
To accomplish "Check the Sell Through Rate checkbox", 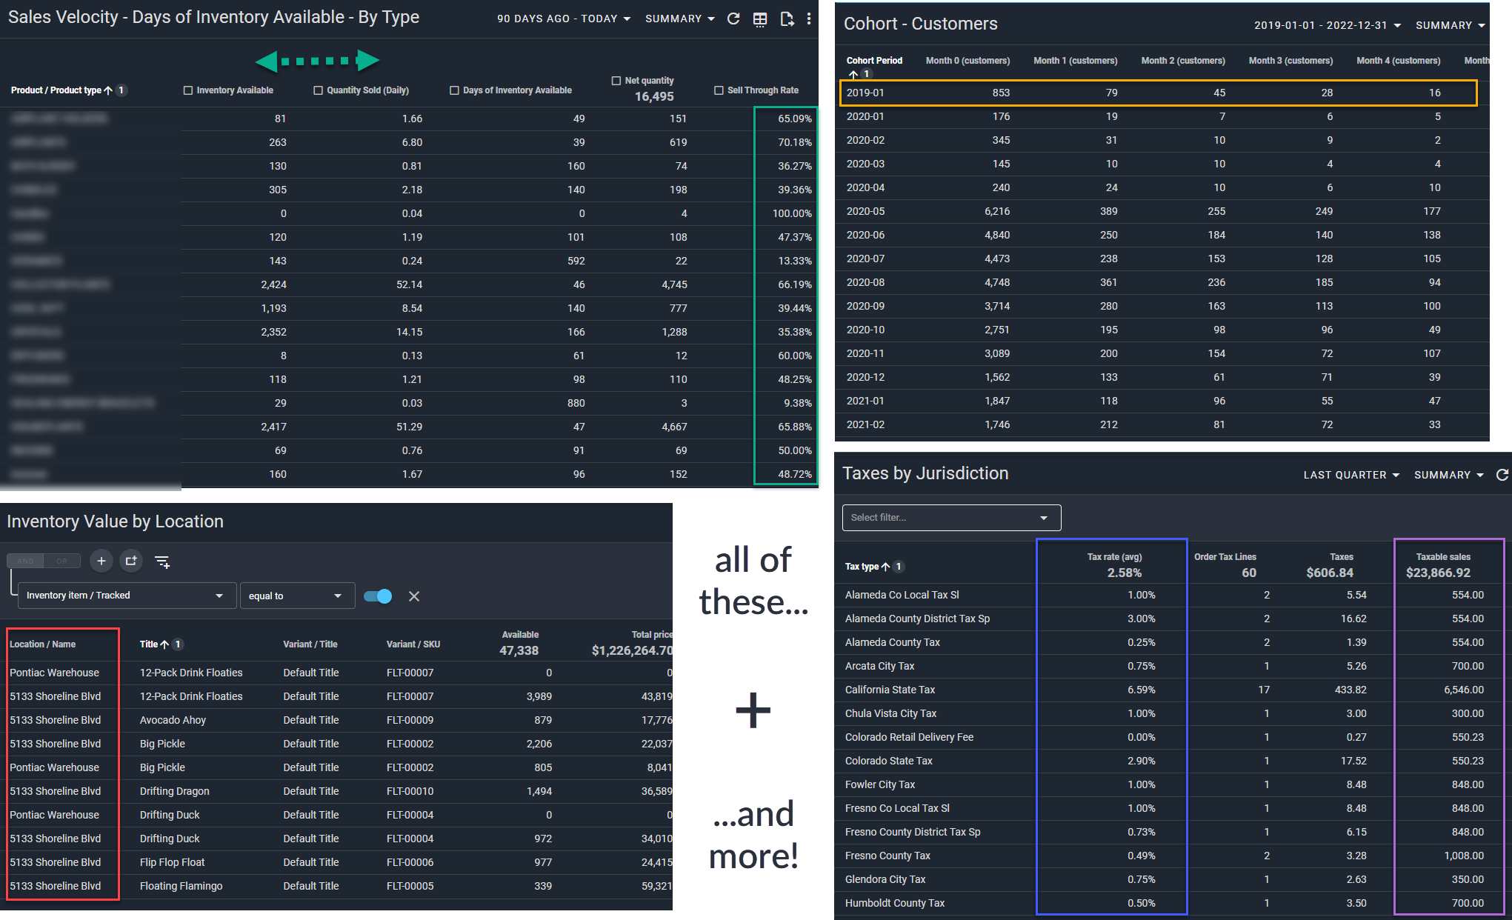I will 719,90.
